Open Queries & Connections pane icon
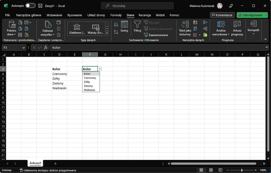 [59, 23]
